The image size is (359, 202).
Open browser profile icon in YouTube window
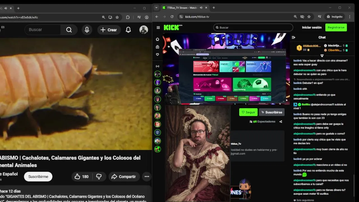point(147,17)
